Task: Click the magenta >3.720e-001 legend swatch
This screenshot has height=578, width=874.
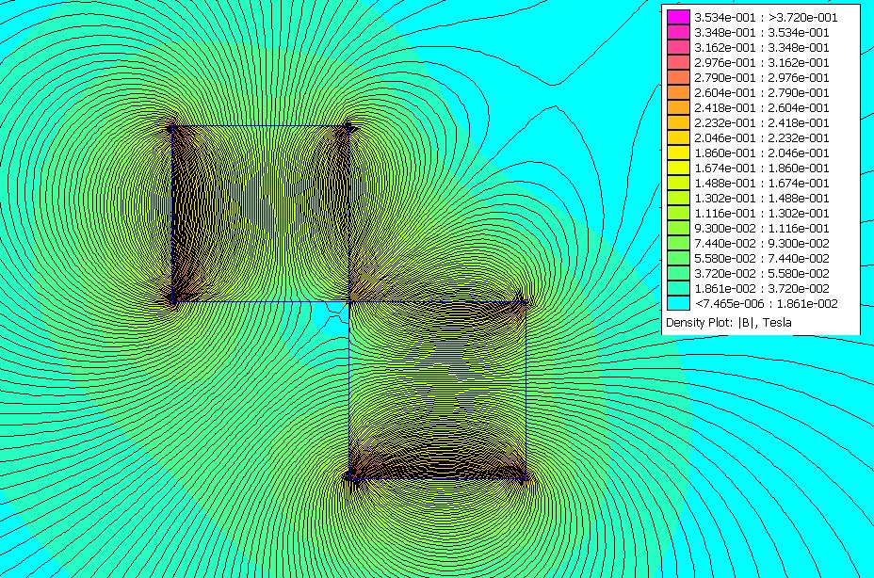Action: click(678, 17)
